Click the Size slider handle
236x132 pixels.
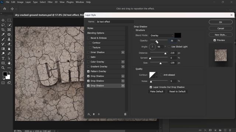(x=161, y=63)
